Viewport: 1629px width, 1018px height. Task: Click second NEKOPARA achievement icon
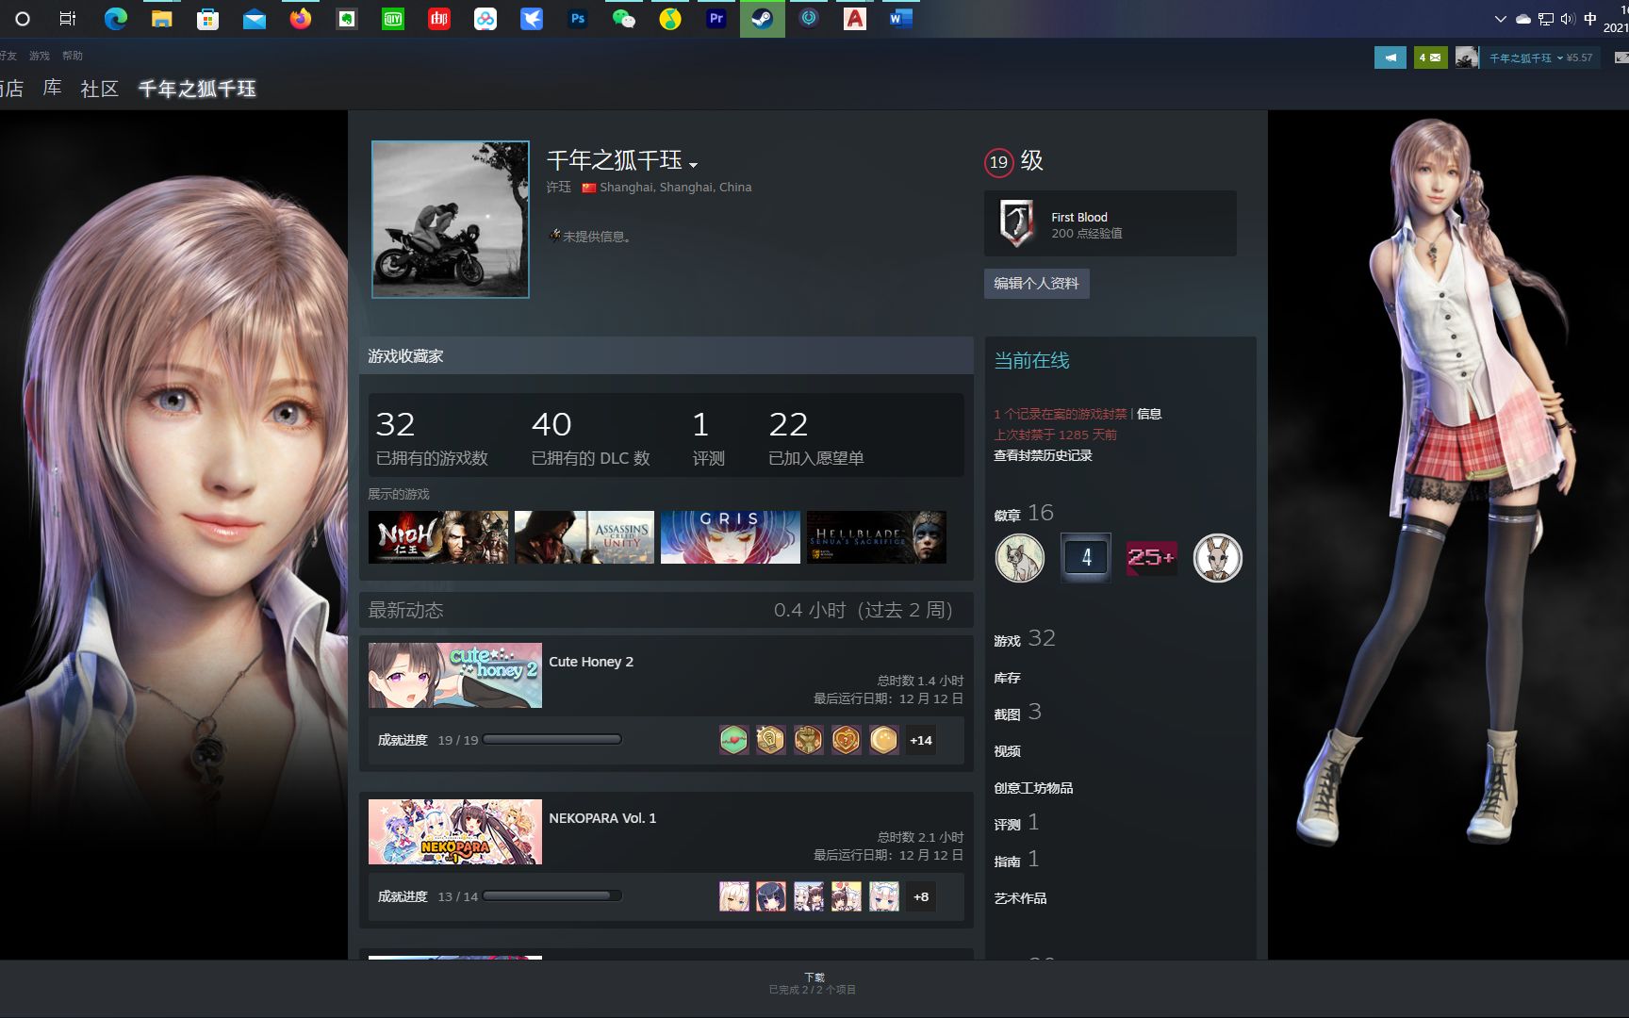click(x=771, y=896)
